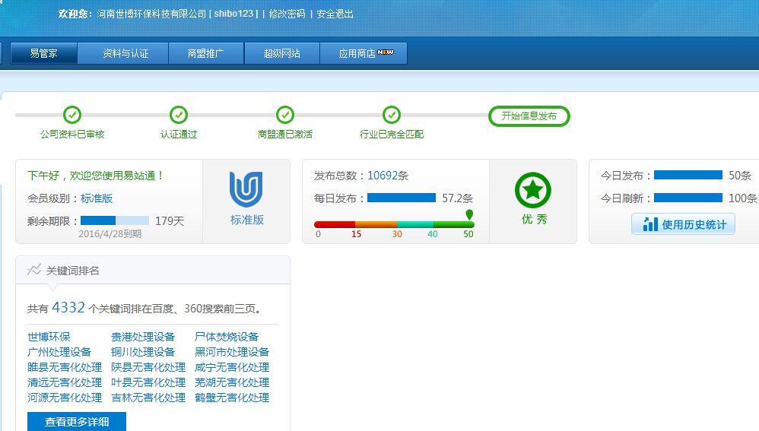Open keyword link 吉林无害化处理
The width and height of the screenshot is (759, 431).
click(148, 398)
